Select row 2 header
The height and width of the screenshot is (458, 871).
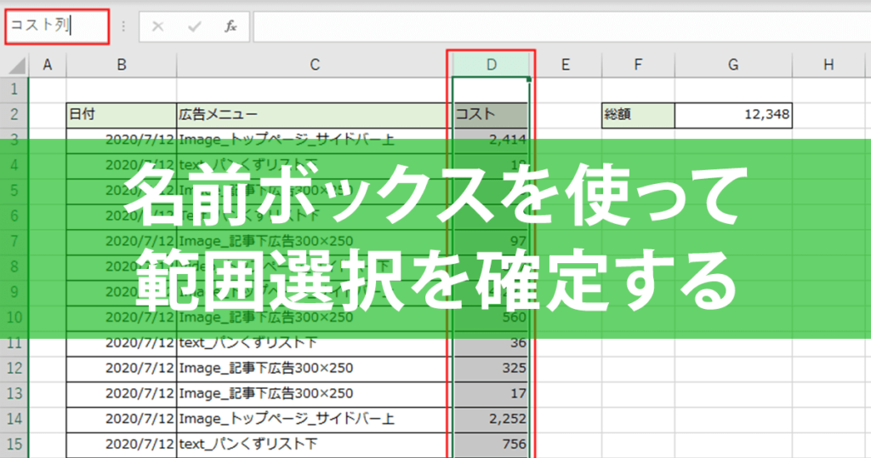coord(14,114)
